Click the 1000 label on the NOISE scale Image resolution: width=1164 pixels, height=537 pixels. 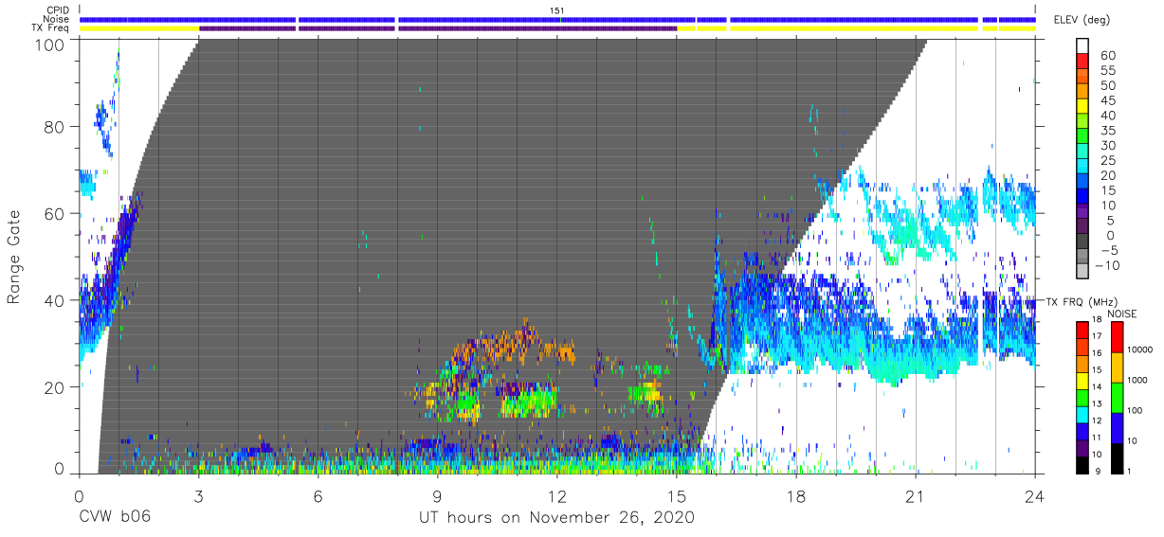point(1137,381)
